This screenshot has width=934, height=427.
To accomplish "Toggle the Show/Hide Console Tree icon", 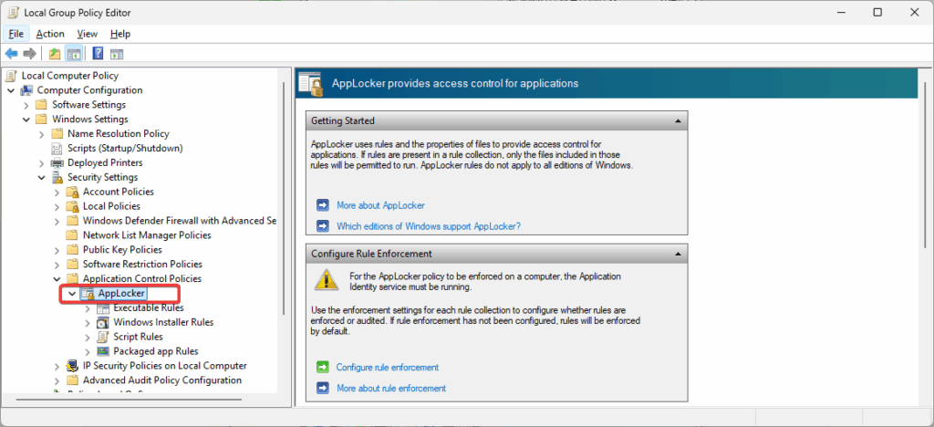I will (74, 54).
